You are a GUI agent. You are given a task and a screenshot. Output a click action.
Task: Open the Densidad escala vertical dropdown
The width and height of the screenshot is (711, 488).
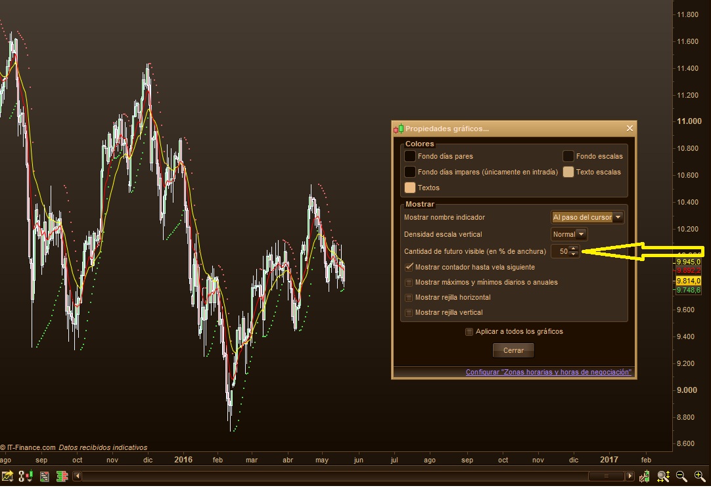pyautogui.click(x=569, y=234)
